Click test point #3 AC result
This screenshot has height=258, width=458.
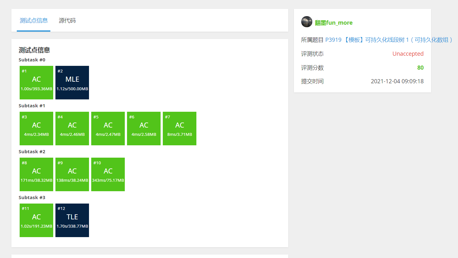click(x=36, y=129)
